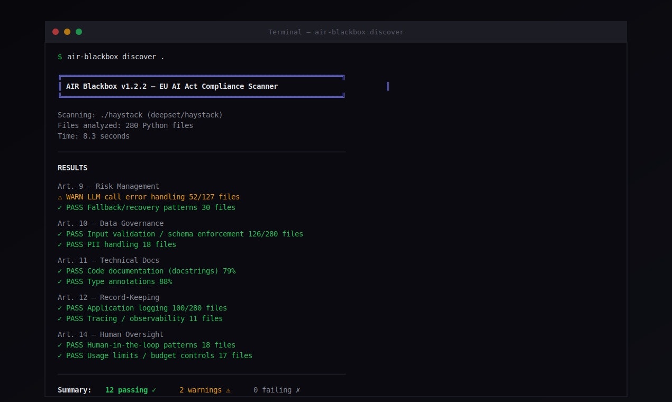The width and height of the screenshot is (672, 402).
Task: Click the 'Art. 10 — Data Governance' heading
Action: (111, 223)
